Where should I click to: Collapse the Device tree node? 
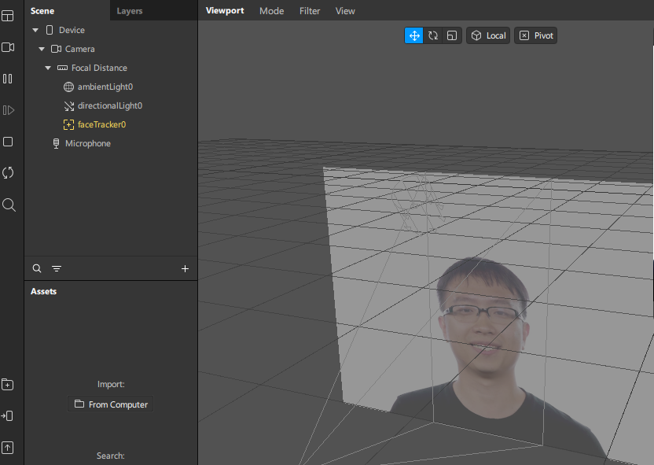click(35, 30)
